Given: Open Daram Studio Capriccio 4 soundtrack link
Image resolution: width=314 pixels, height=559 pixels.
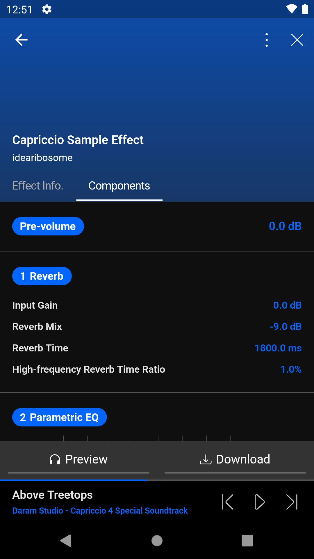Looking at the screenshot, I should 100,511.
